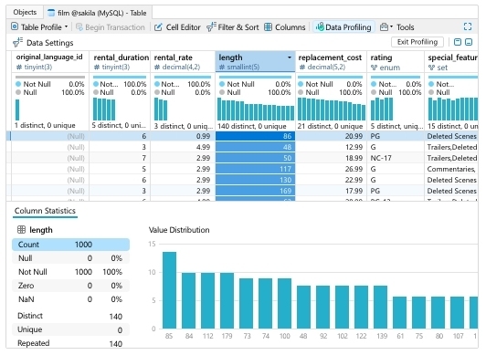Open the Table Profile dropdown
Image resolution: width=486 pixels, height=355 pixels.
[x=39, y=27]
